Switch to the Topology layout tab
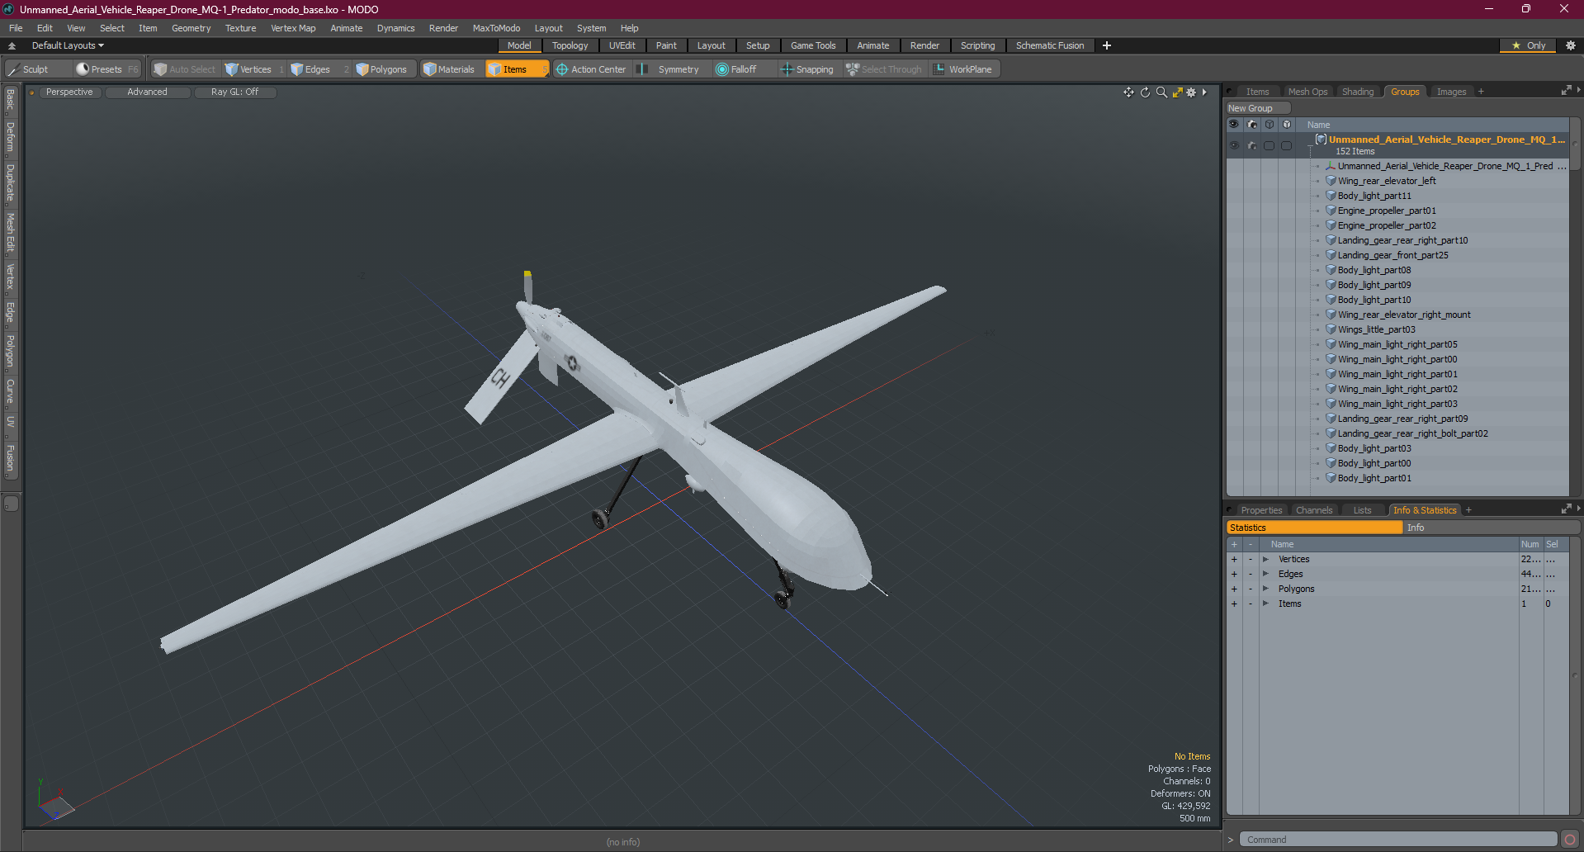This screenshot has height=852, width=1584. [570, 45]
